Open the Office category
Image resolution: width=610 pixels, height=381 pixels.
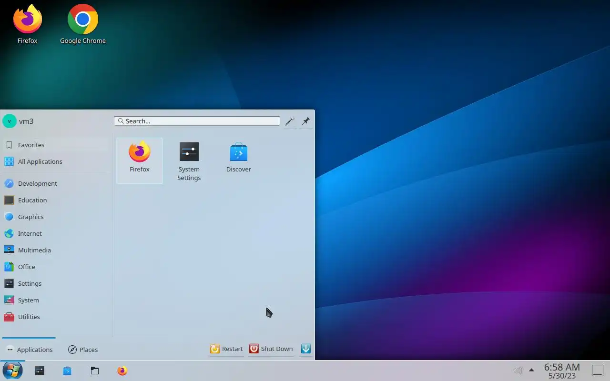click(56, 267)
